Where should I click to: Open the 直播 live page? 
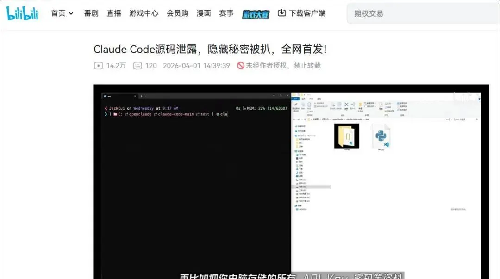(x=114, y=13)
